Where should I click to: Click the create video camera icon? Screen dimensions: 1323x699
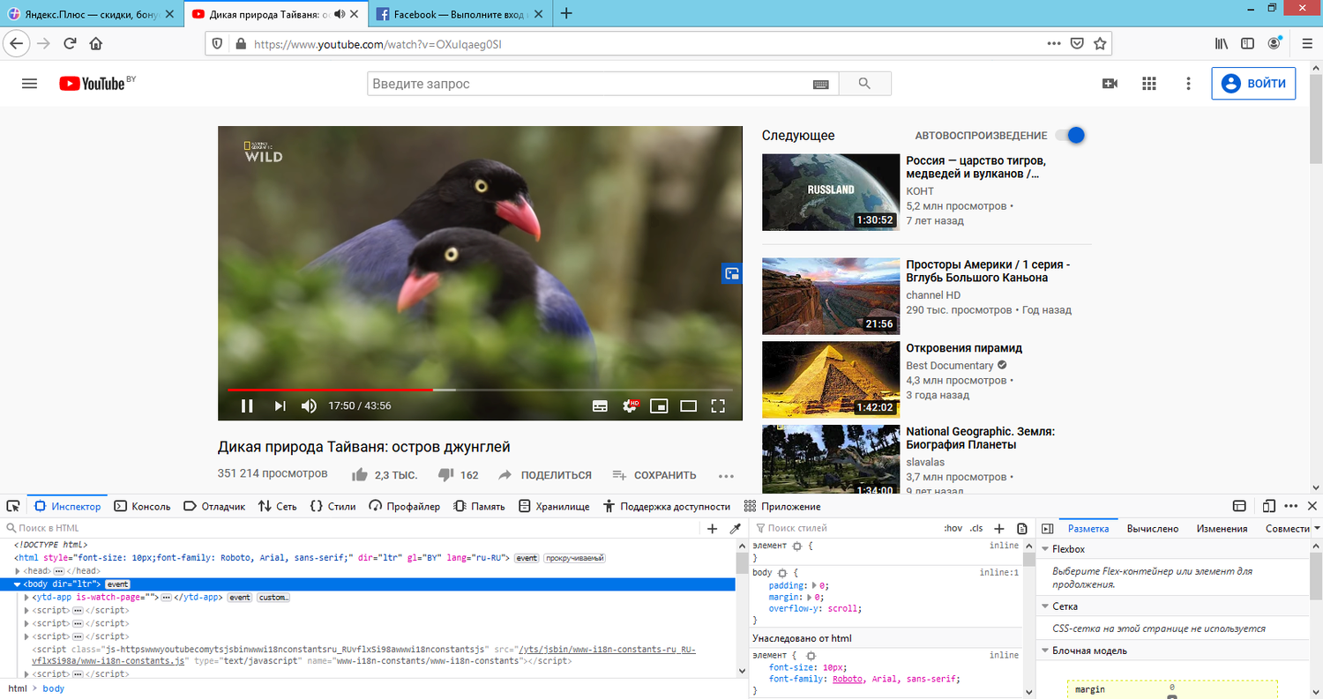click(x=1110, y=84)
